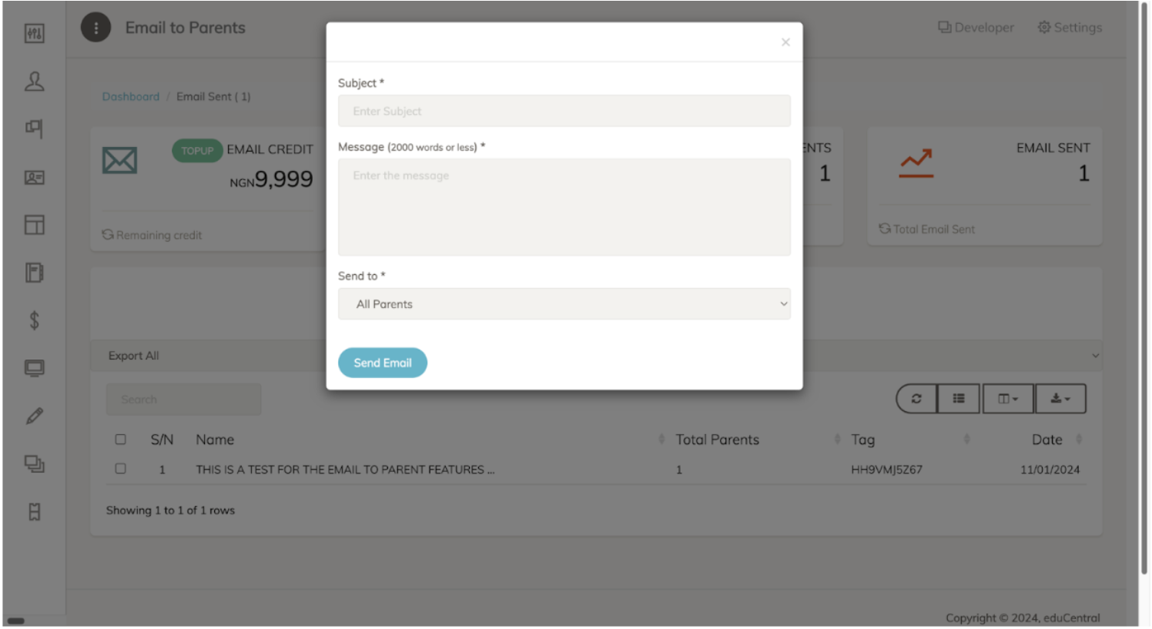
Task: Click the Send Email button
Action: (382, 363)
